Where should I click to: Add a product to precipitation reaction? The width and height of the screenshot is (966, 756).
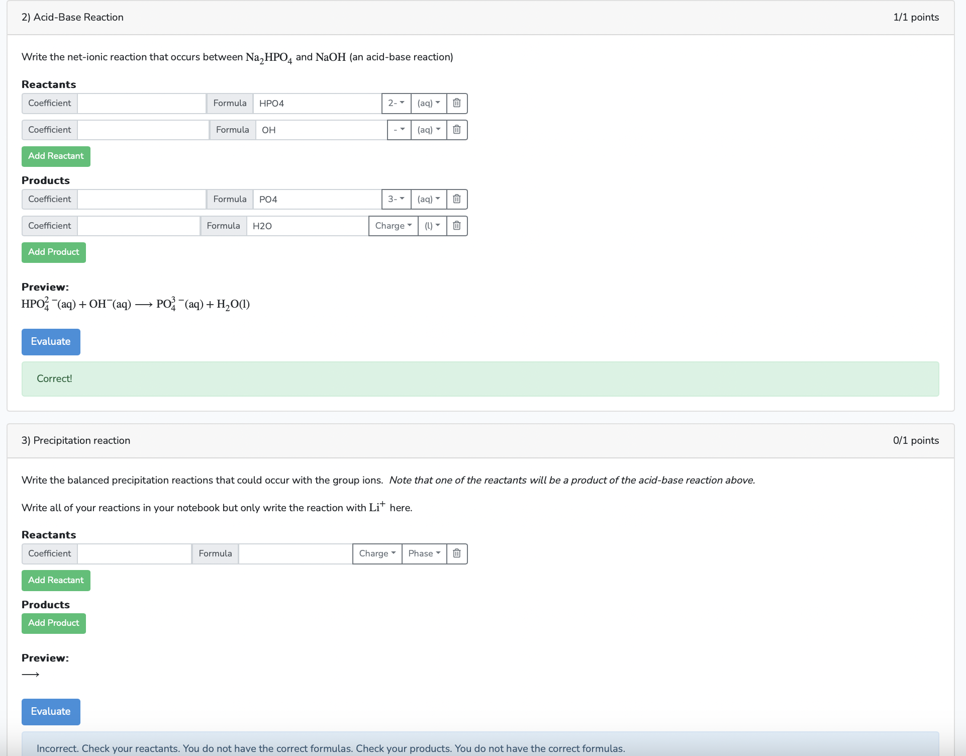coord(53,623)
